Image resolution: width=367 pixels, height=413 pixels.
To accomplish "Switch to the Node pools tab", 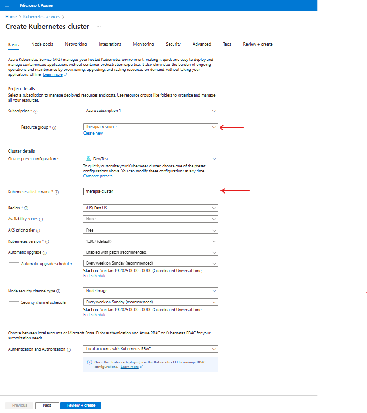I will pos(42,44).
